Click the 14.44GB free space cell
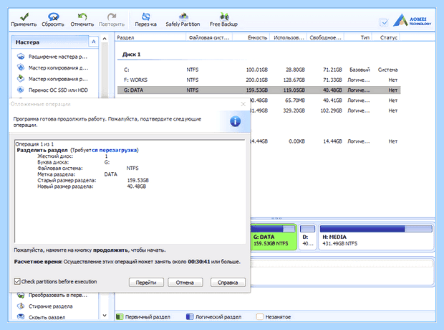Image resolution: width=444 pixels, height=330 pixels. click(x=332, y=141)
